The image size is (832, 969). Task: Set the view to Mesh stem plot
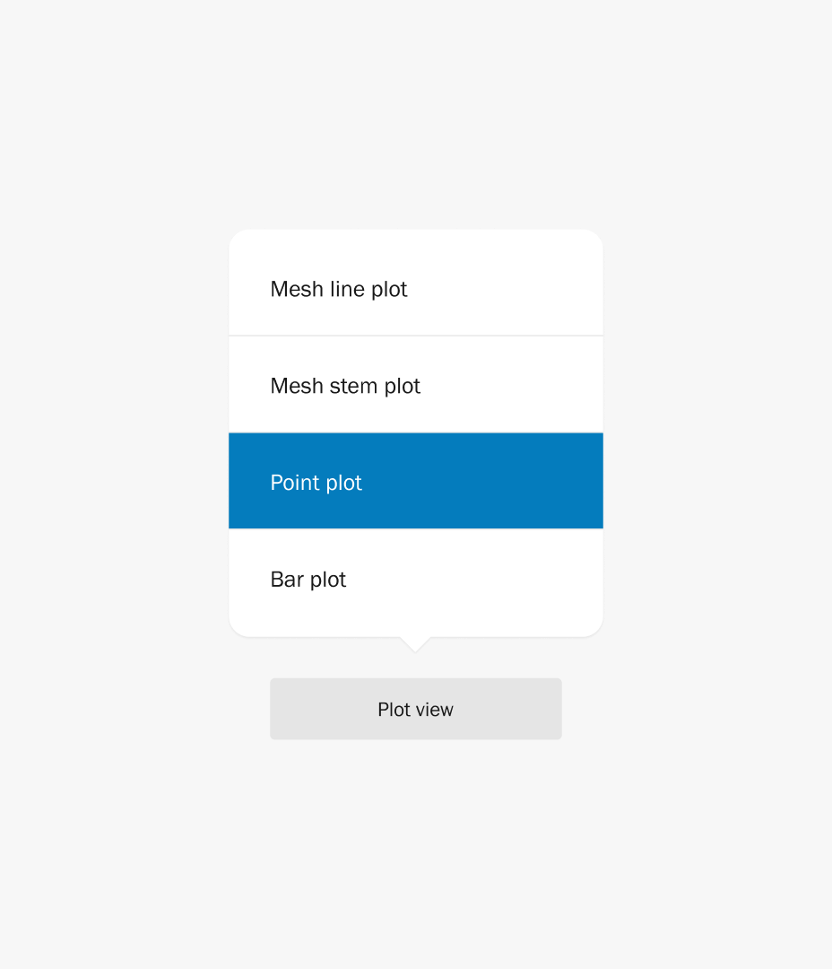[x=415, y=386]
